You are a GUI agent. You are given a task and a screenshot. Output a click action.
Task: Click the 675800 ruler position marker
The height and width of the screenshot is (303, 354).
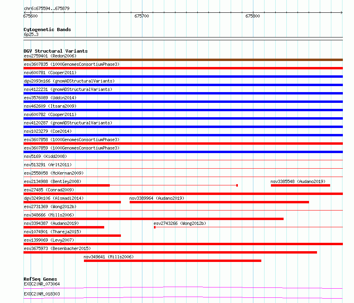click(x=253, y=16)
